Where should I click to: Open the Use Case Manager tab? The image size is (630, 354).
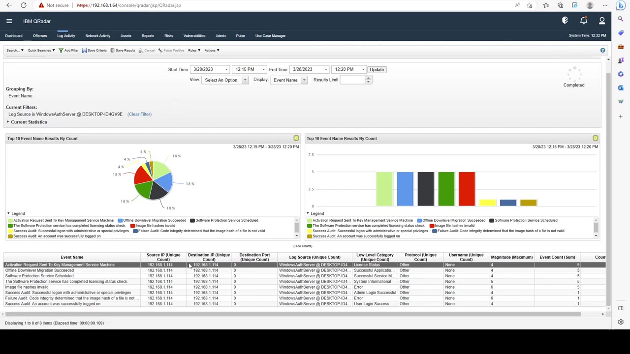coord(270,36)
